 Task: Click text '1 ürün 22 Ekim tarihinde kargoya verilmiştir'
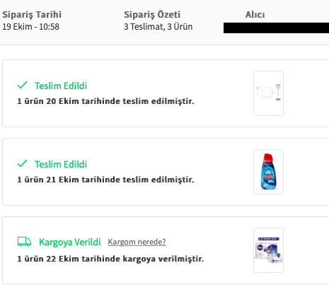coord(110,259)
